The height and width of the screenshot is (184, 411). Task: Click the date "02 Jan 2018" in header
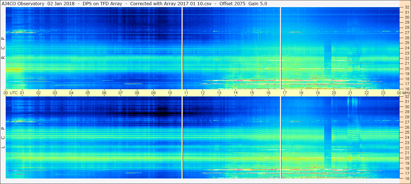click(61, 4)
